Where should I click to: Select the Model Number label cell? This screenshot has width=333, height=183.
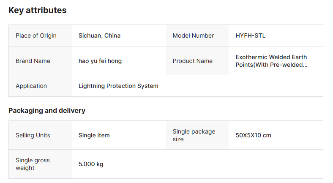click(193, 36)
